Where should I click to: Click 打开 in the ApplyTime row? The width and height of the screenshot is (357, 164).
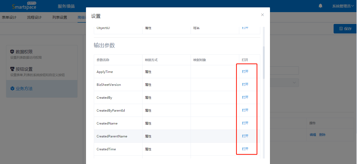pyautogui.click(x=245, y=72)
